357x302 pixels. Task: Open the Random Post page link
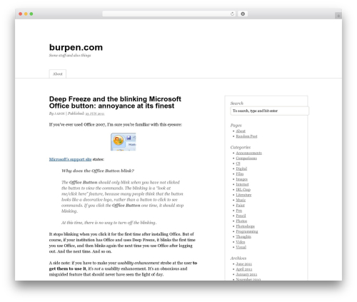coord(246,136)
